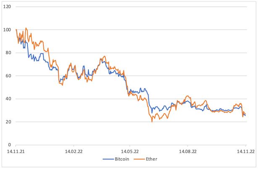
Task: Click the 14.05.22 date axis label
Action: 131,151
